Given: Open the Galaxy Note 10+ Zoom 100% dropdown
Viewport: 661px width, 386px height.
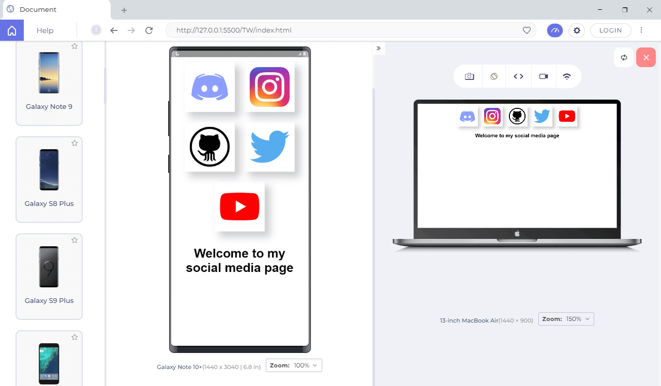Looking at the screenshot, I should tap(294, 365).
